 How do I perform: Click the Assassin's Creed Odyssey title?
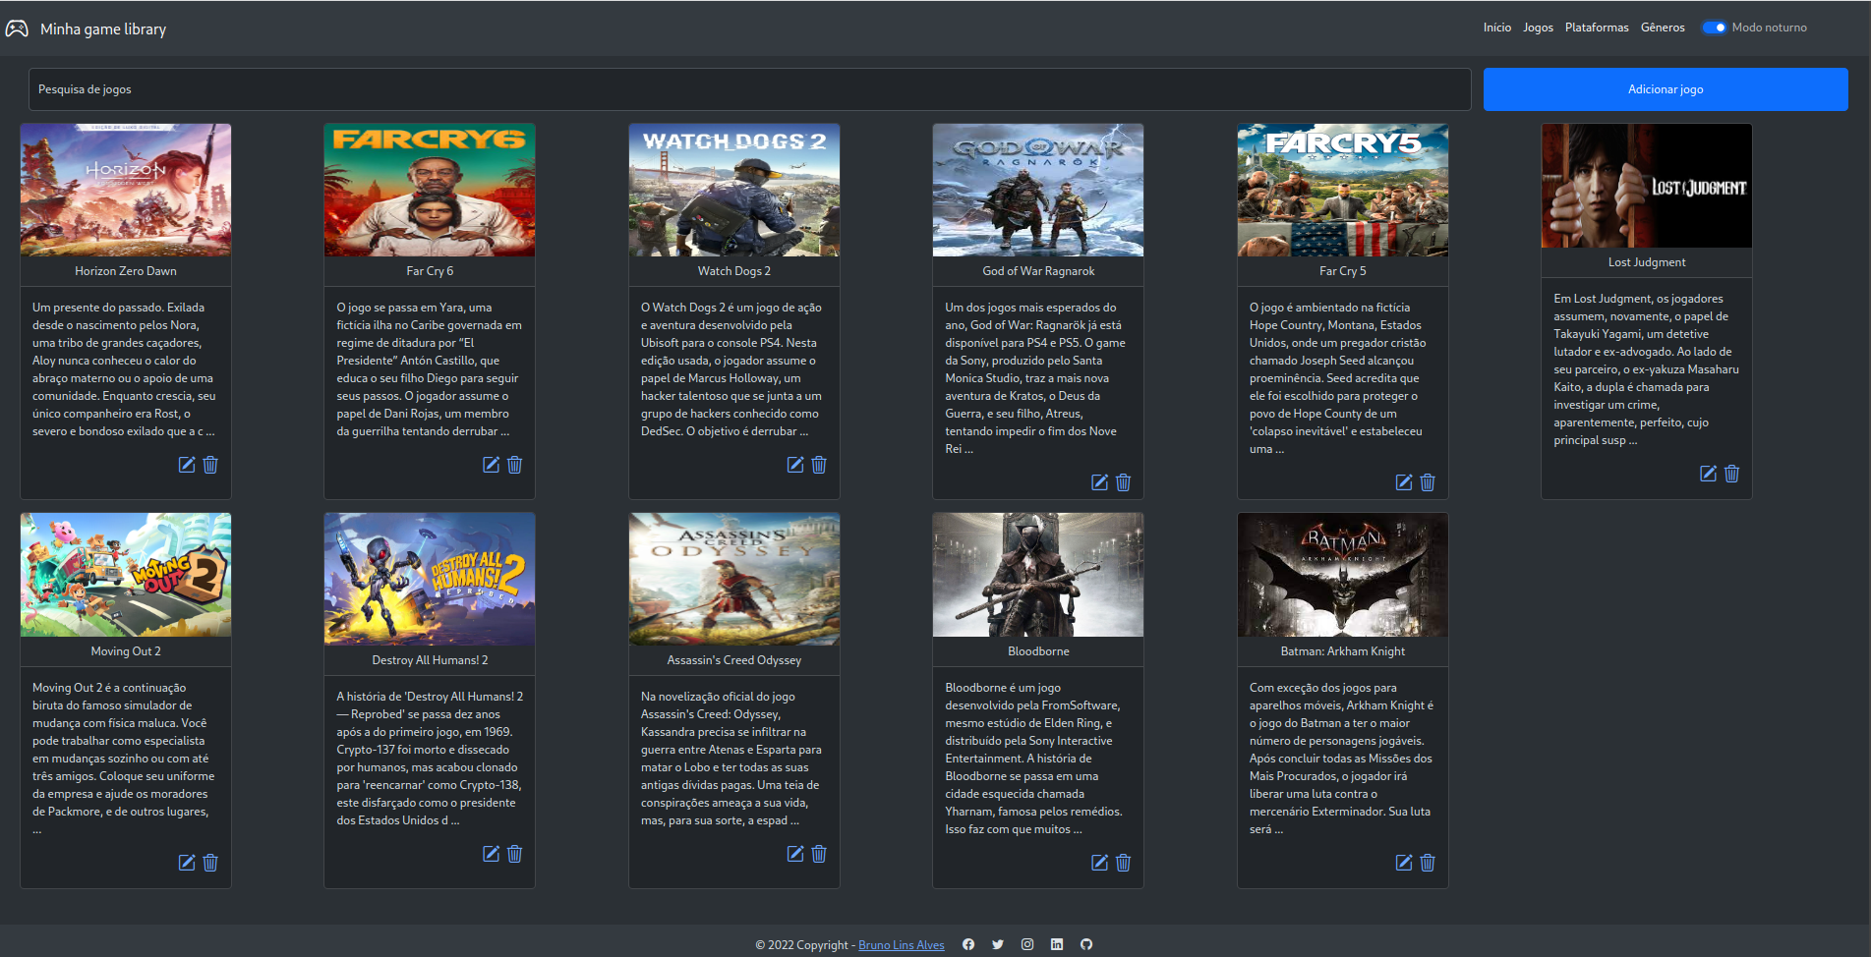tap(734, 660)
